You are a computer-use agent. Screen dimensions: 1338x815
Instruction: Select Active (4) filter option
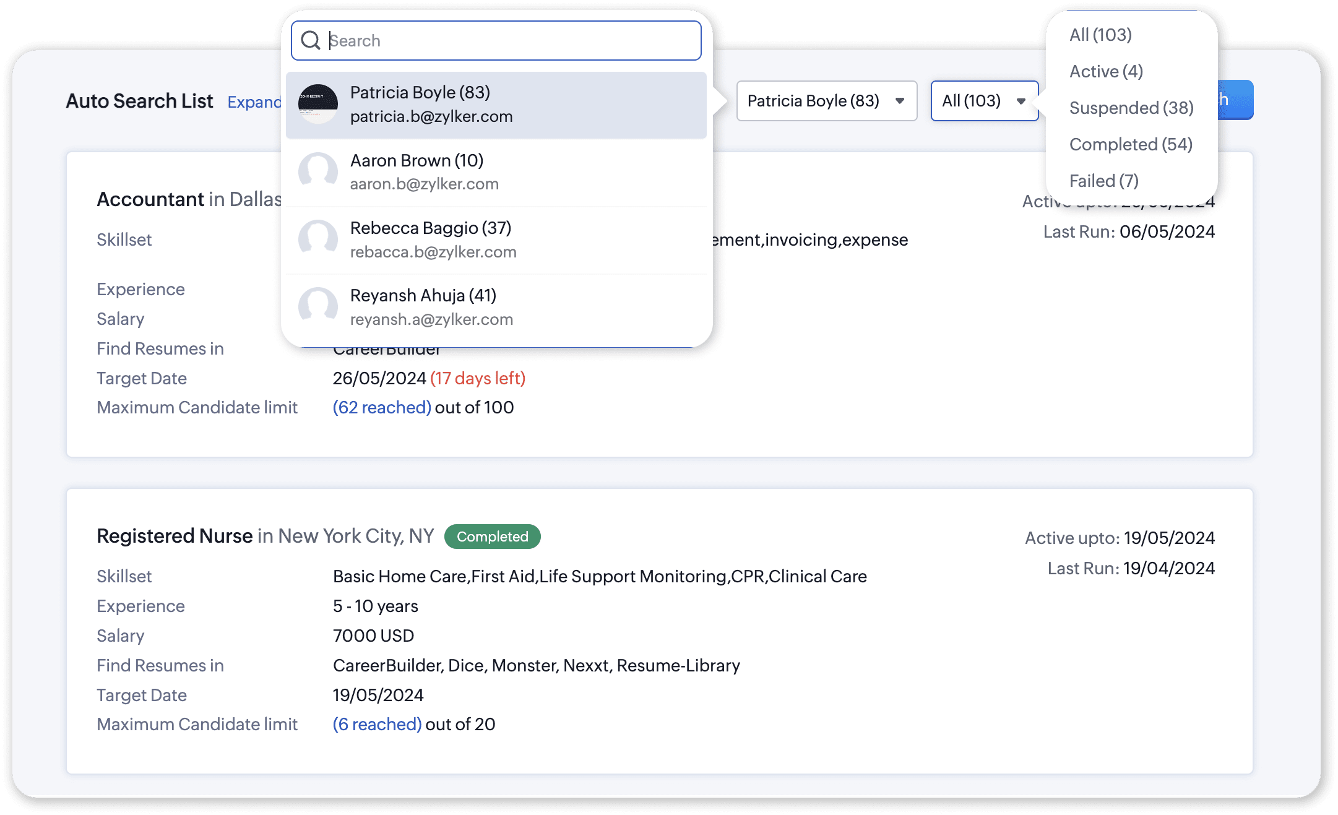[1105, 71]
